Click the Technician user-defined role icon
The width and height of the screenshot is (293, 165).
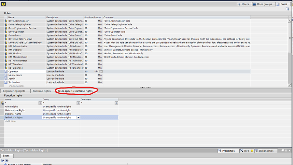pyautogui.click(x=6, y=82)
